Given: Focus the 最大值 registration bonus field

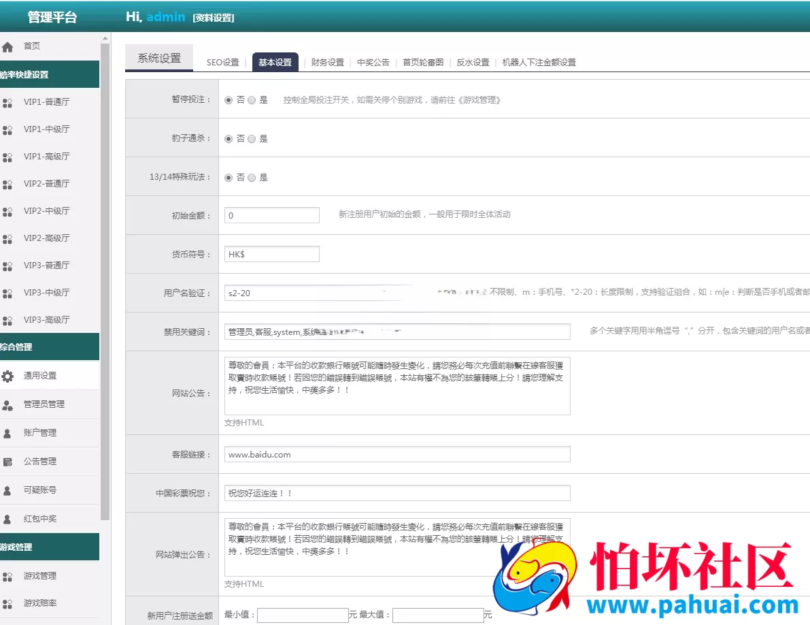Looking at the screenshot, I should 438,615.
